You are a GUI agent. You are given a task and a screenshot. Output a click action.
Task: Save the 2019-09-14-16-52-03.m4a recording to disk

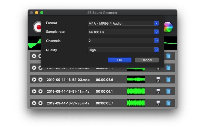click(158, 79)
